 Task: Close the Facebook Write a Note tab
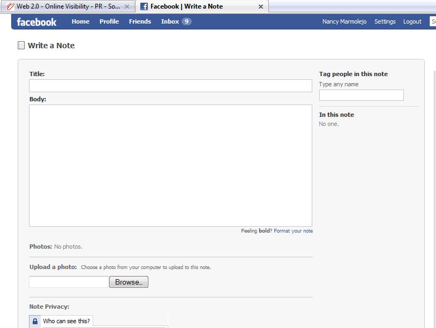[261, 6]
